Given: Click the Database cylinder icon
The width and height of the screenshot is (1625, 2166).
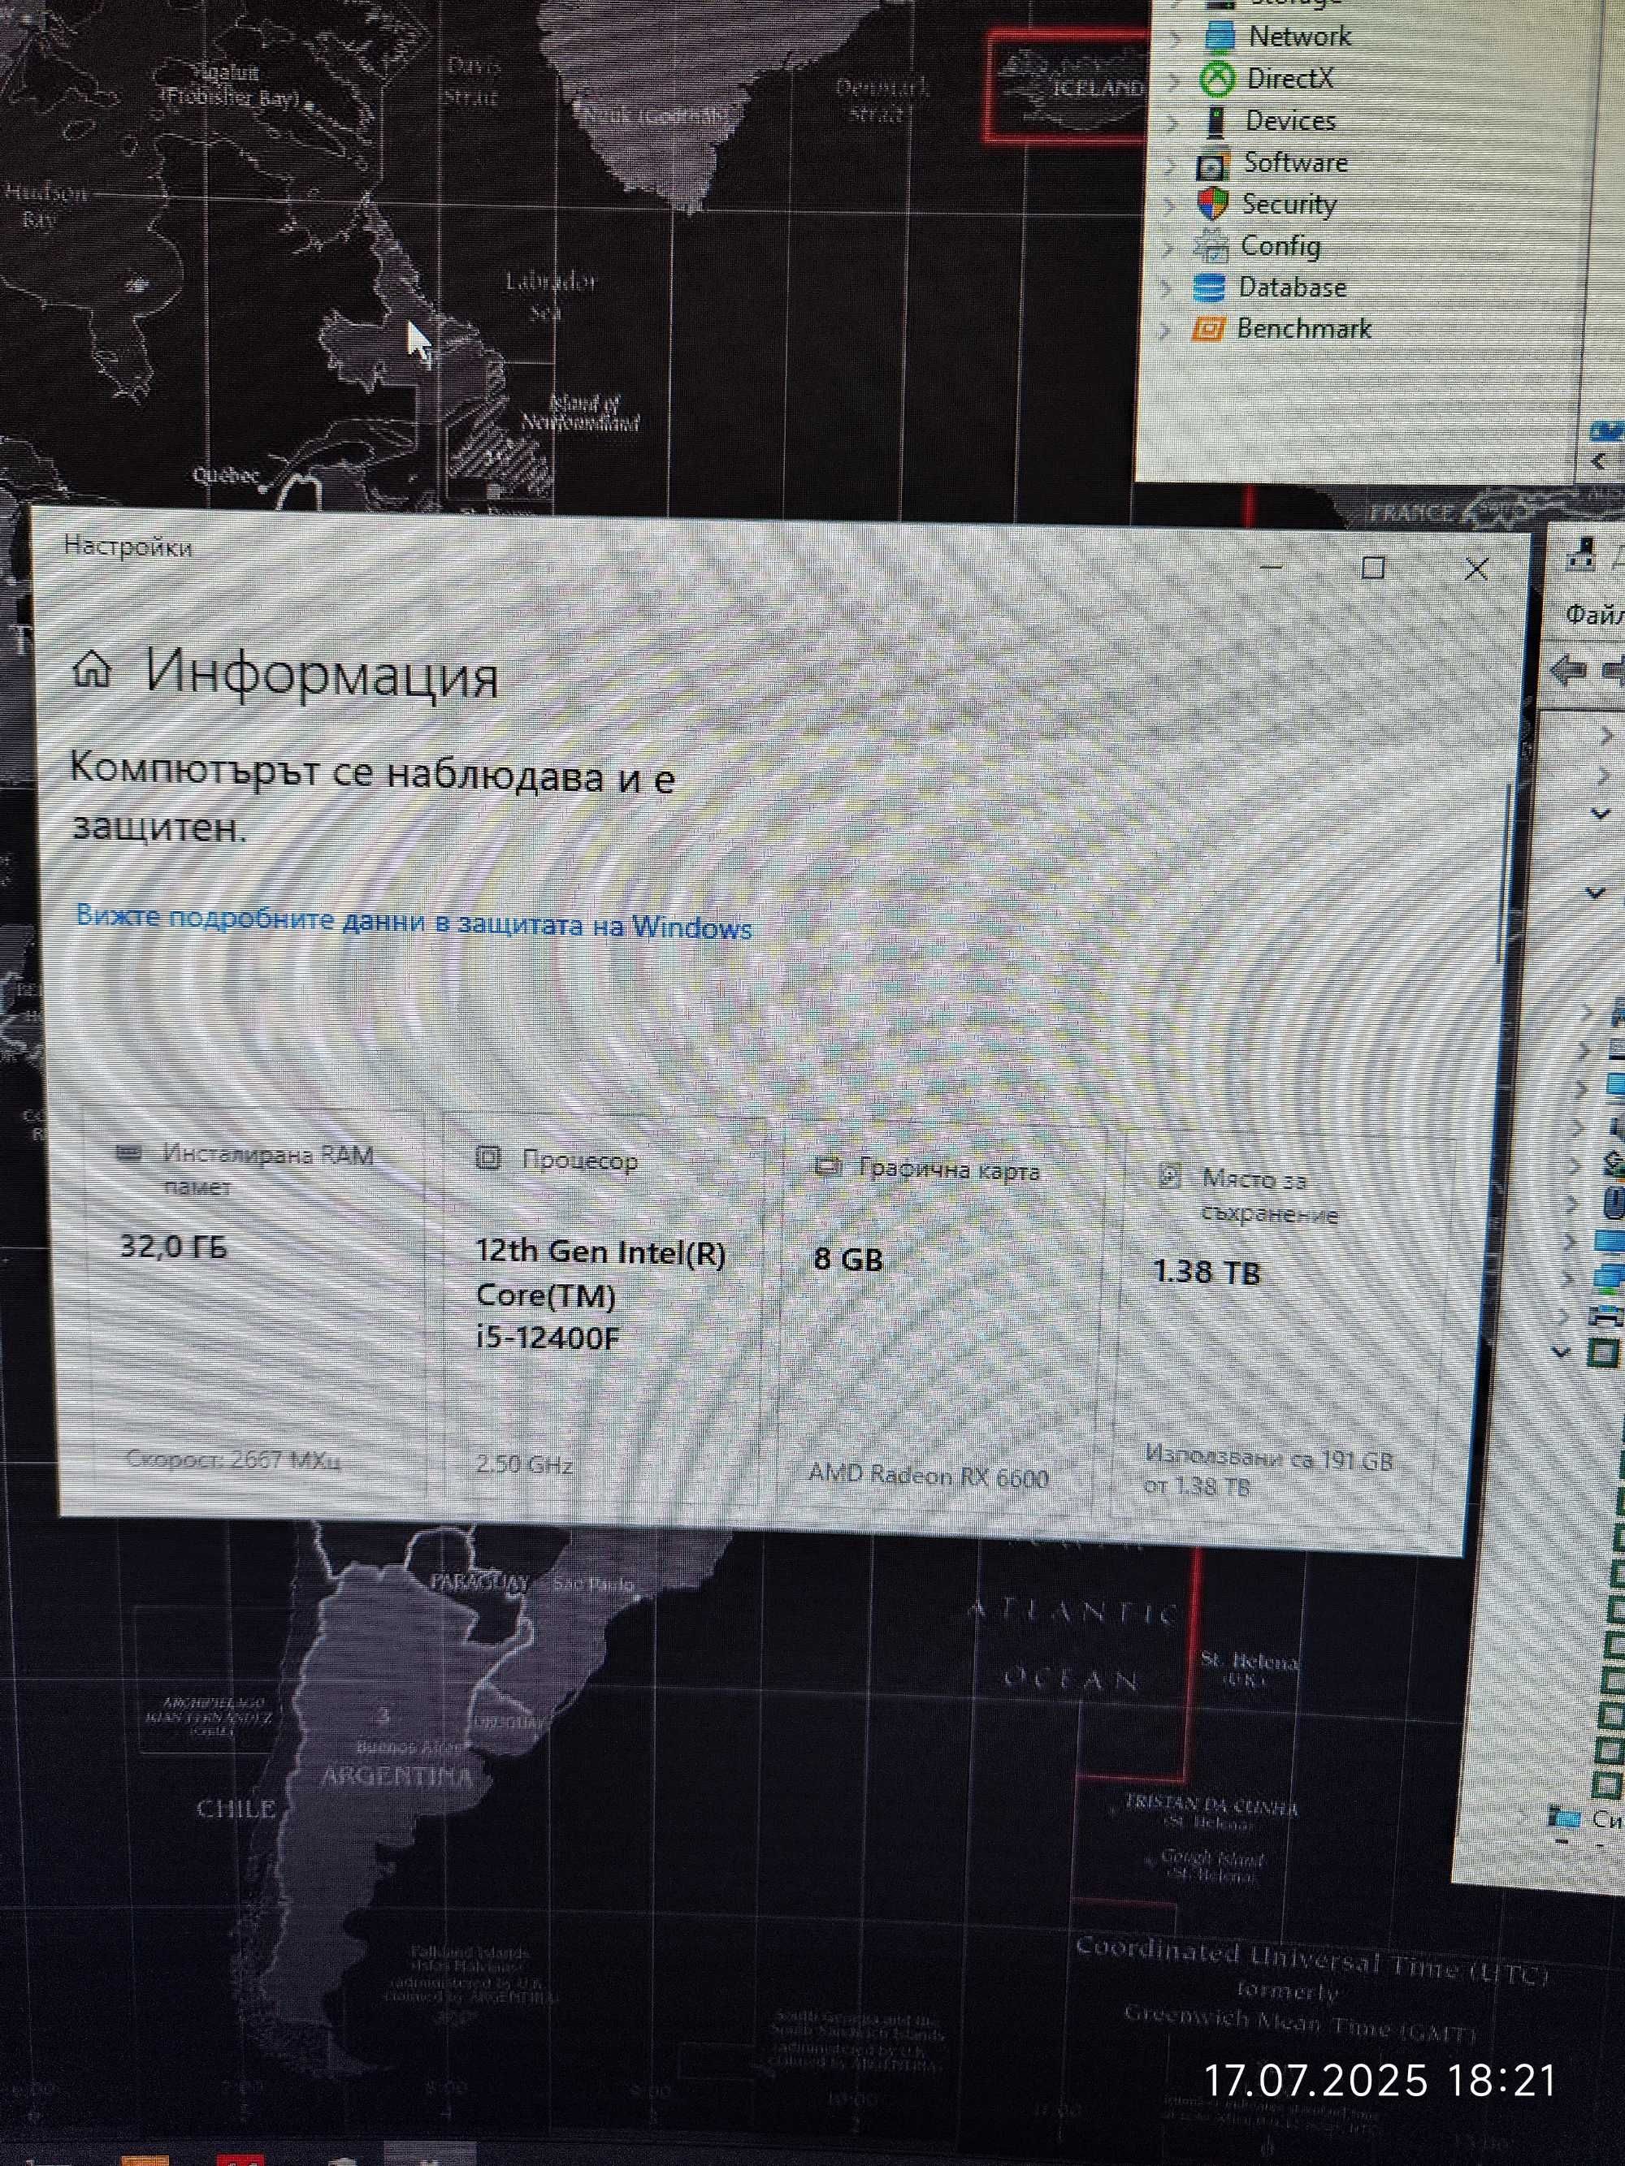Looking at the screenshot, I should click(x=1209, y=288).
